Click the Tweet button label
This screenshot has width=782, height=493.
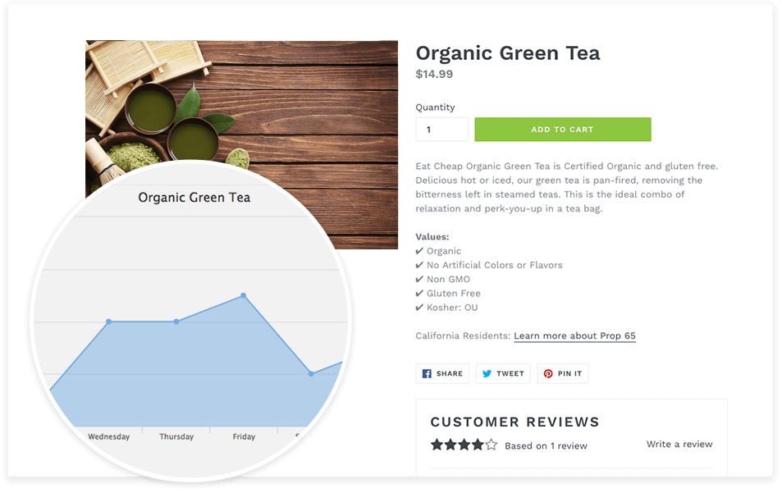510,374
